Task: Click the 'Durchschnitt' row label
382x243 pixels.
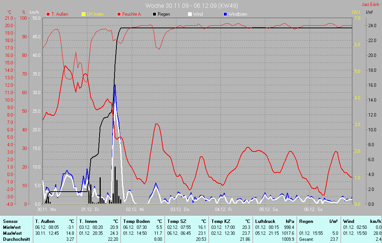Action: (16, 239)
